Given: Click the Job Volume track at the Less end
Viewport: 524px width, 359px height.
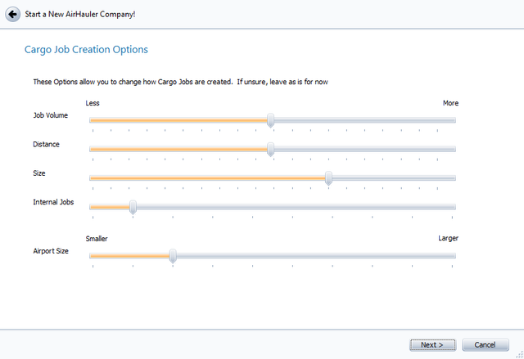Looking at the screenshot, I should tap(93, 120).
